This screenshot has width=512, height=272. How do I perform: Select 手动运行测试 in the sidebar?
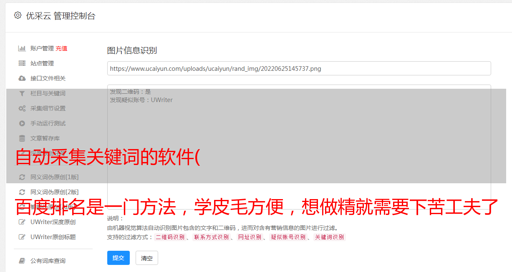48,123
